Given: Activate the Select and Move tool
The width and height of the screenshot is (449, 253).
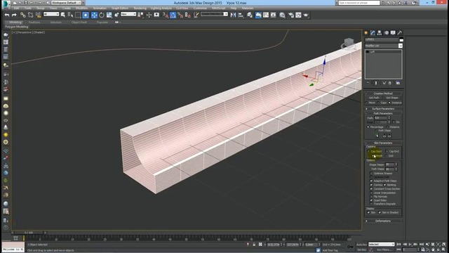Looking at the screenshot, I should coord(94,15).
